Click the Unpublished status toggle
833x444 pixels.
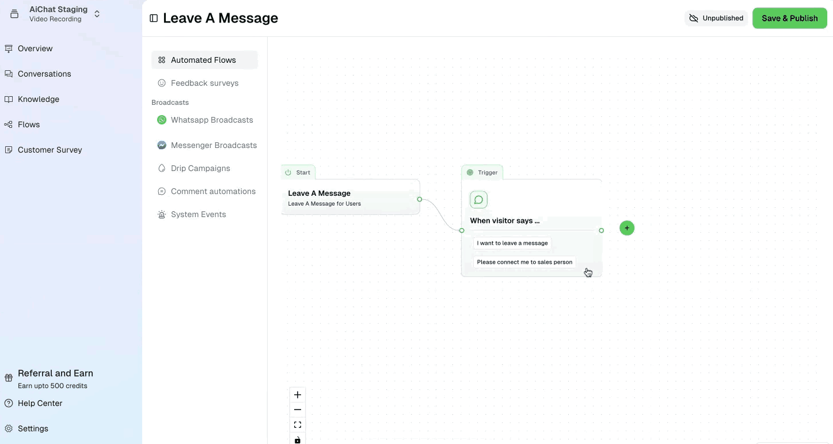pyautogui.click(x=716, y=18)
